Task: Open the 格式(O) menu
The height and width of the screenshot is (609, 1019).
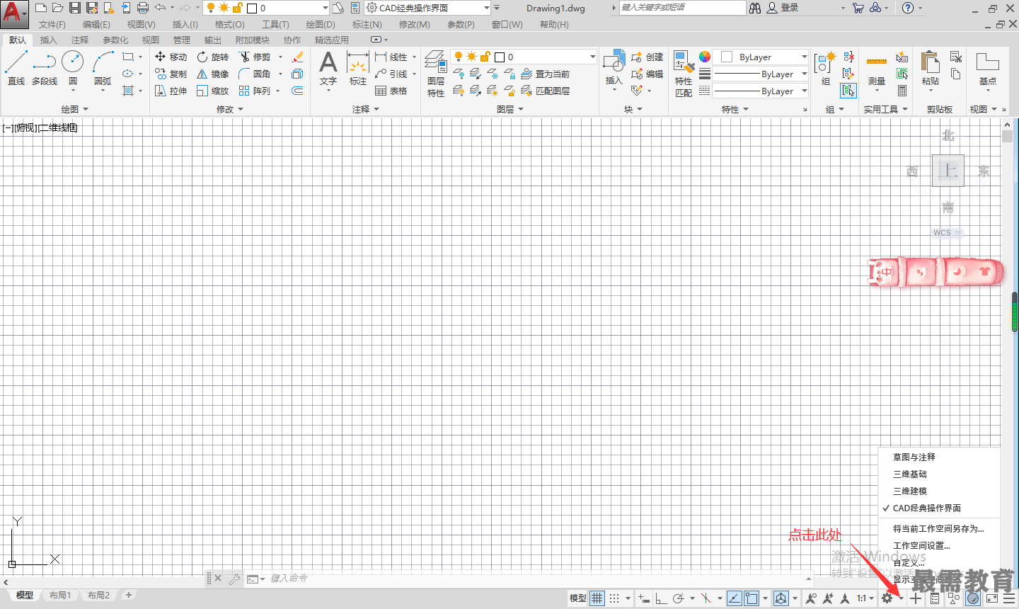Action: (229, 25)
